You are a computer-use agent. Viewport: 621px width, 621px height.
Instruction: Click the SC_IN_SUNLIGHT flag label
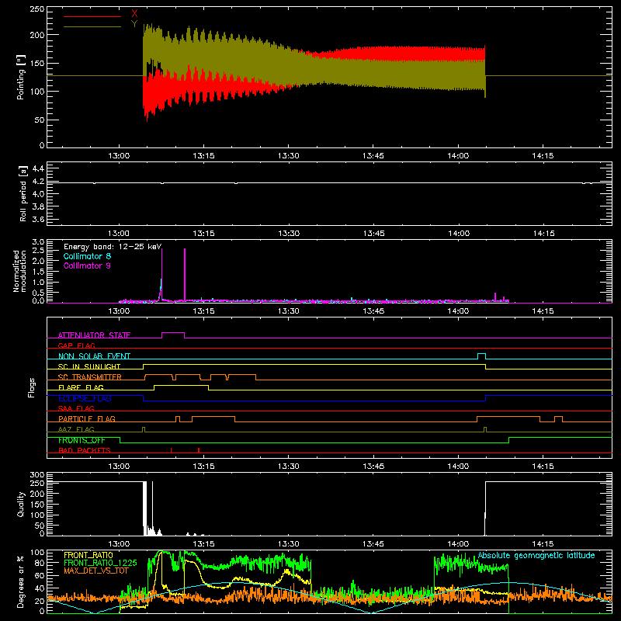tap(89, 366)
